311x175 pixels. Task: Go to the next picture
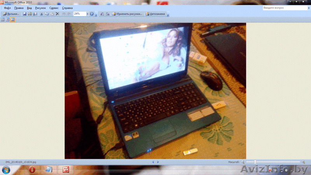point(158,162)
